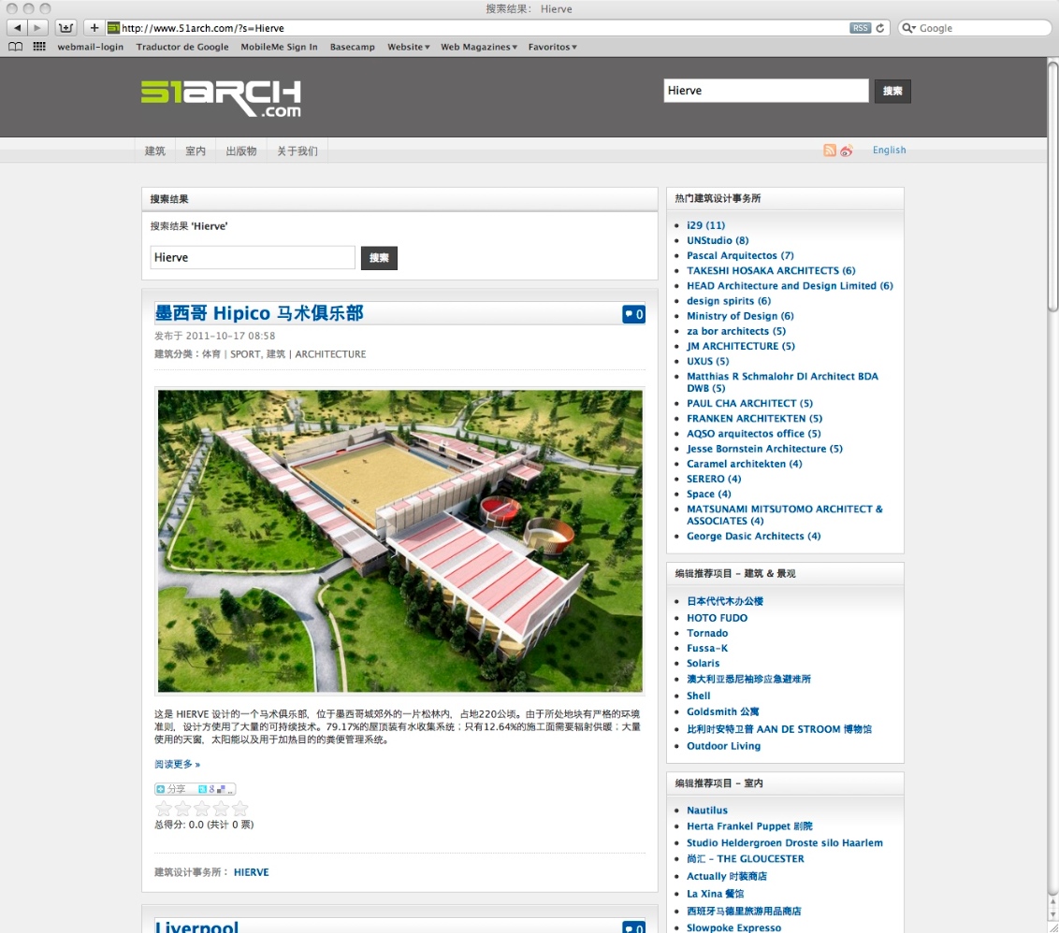The width and height of the screenshot is (1059, 933).
Task: Open George Dasic Architects (4) link
Action: (754, 536)
